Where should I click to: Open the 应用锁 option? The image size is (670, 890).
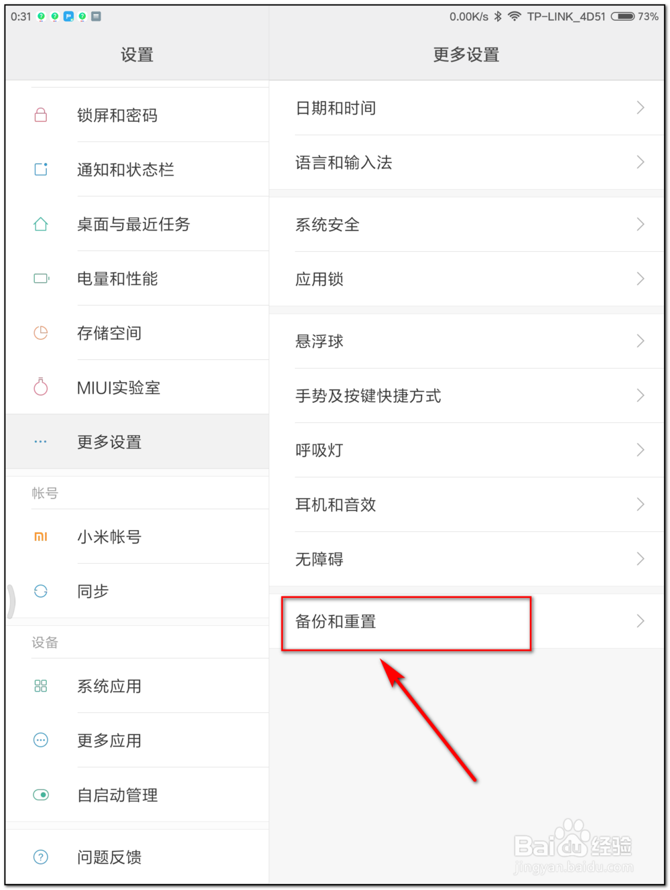coord(320,279)
